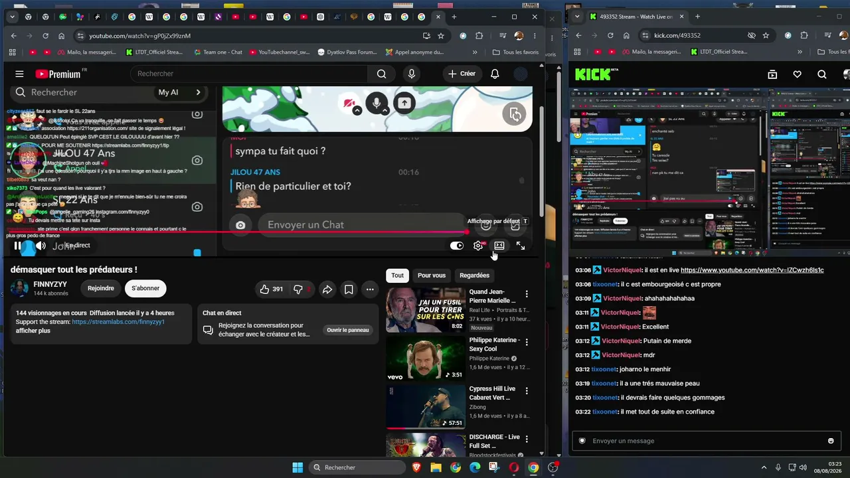Screen dimensions: 850x478
Task: Save the video with the bookmark icon
Action: click(x=349, y=289)
